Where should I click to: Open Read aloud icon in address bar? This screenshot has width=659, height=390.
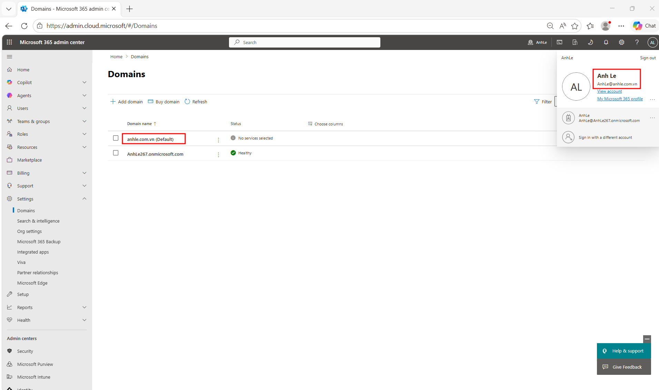[563, 26]
